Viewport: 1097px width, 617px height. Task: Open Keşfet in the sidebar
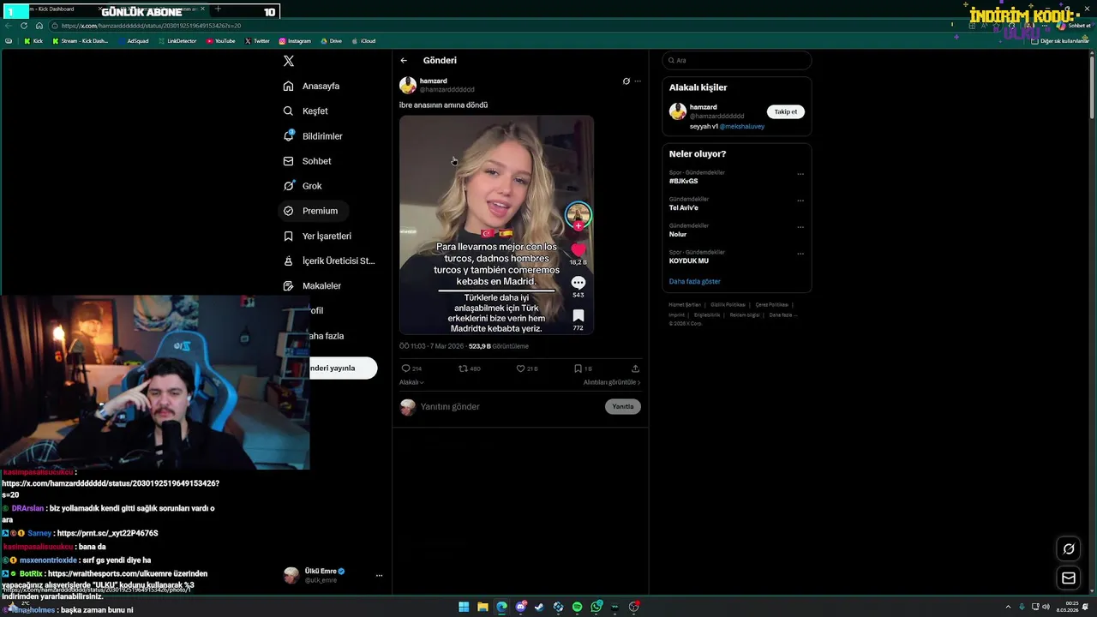305,111
